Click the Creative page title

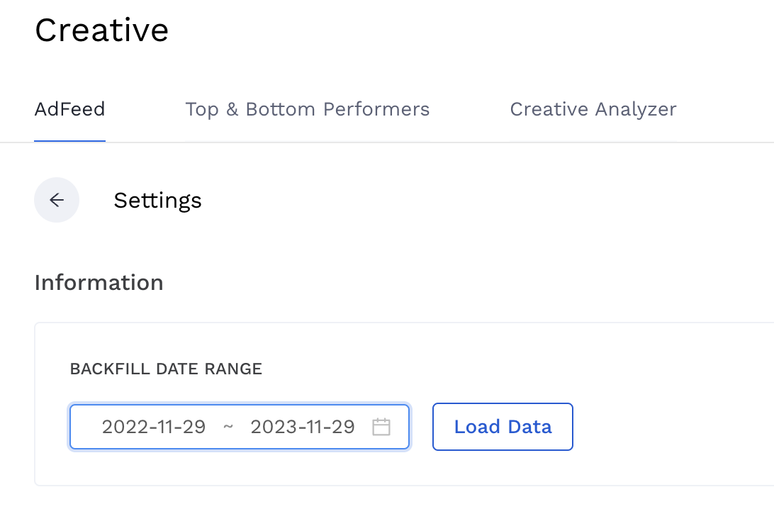click(x=101, y=30)
